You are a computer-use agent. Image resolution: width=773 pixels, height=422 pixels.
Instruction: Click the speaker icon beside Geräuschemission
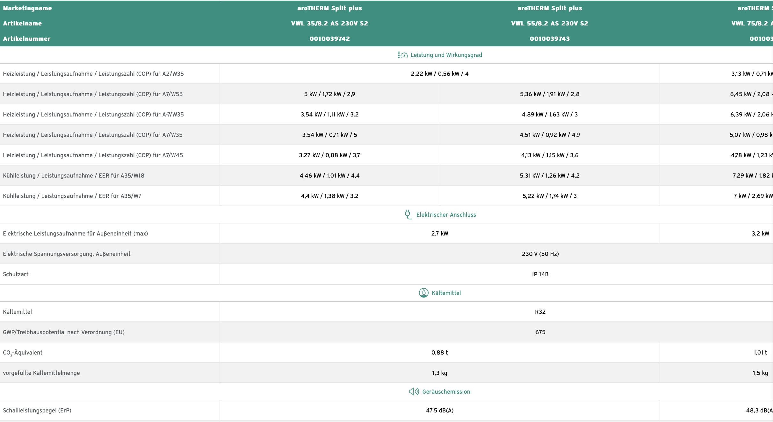pyautogui.click(x=414, y=391)
